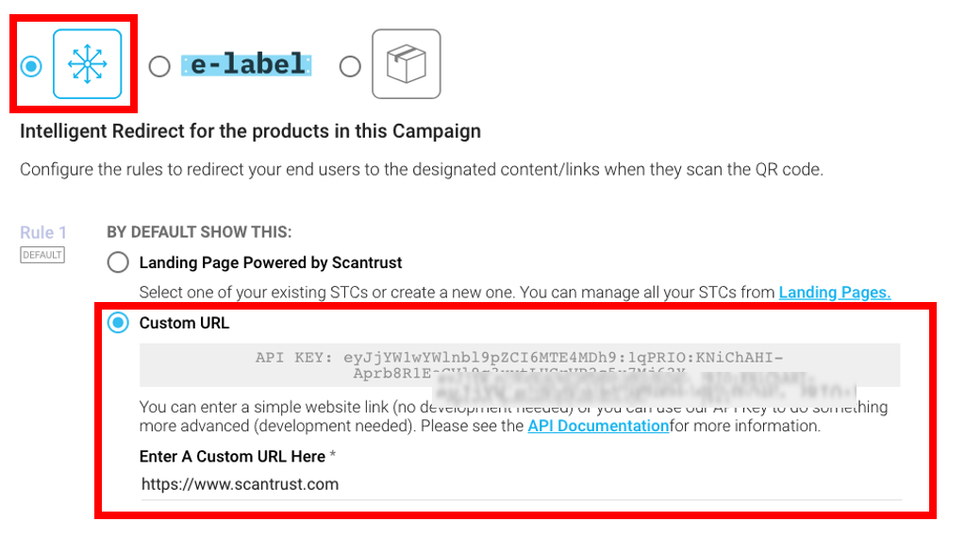Click the Intelligent Redirect campaign heading
This screenshot has height=538, width=965.
coord(250,131)
